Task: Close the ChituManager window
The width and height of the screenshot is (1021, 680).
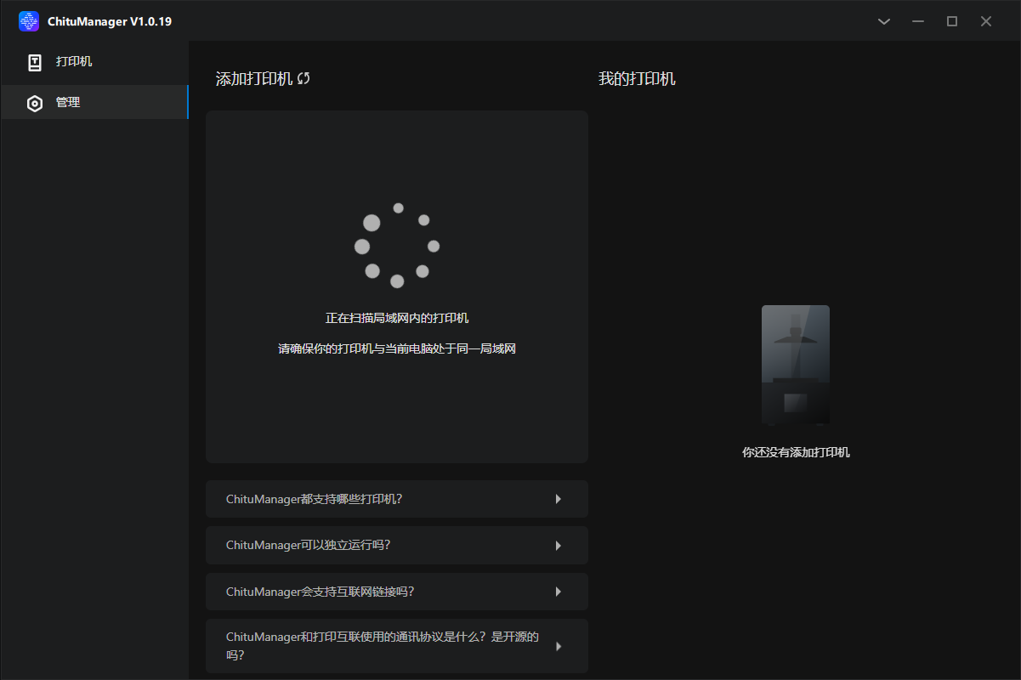Action: (986, 21)
